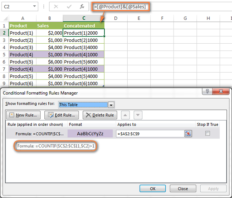Click the Edit Rule button
232x198 pixels.
point(62,115)
